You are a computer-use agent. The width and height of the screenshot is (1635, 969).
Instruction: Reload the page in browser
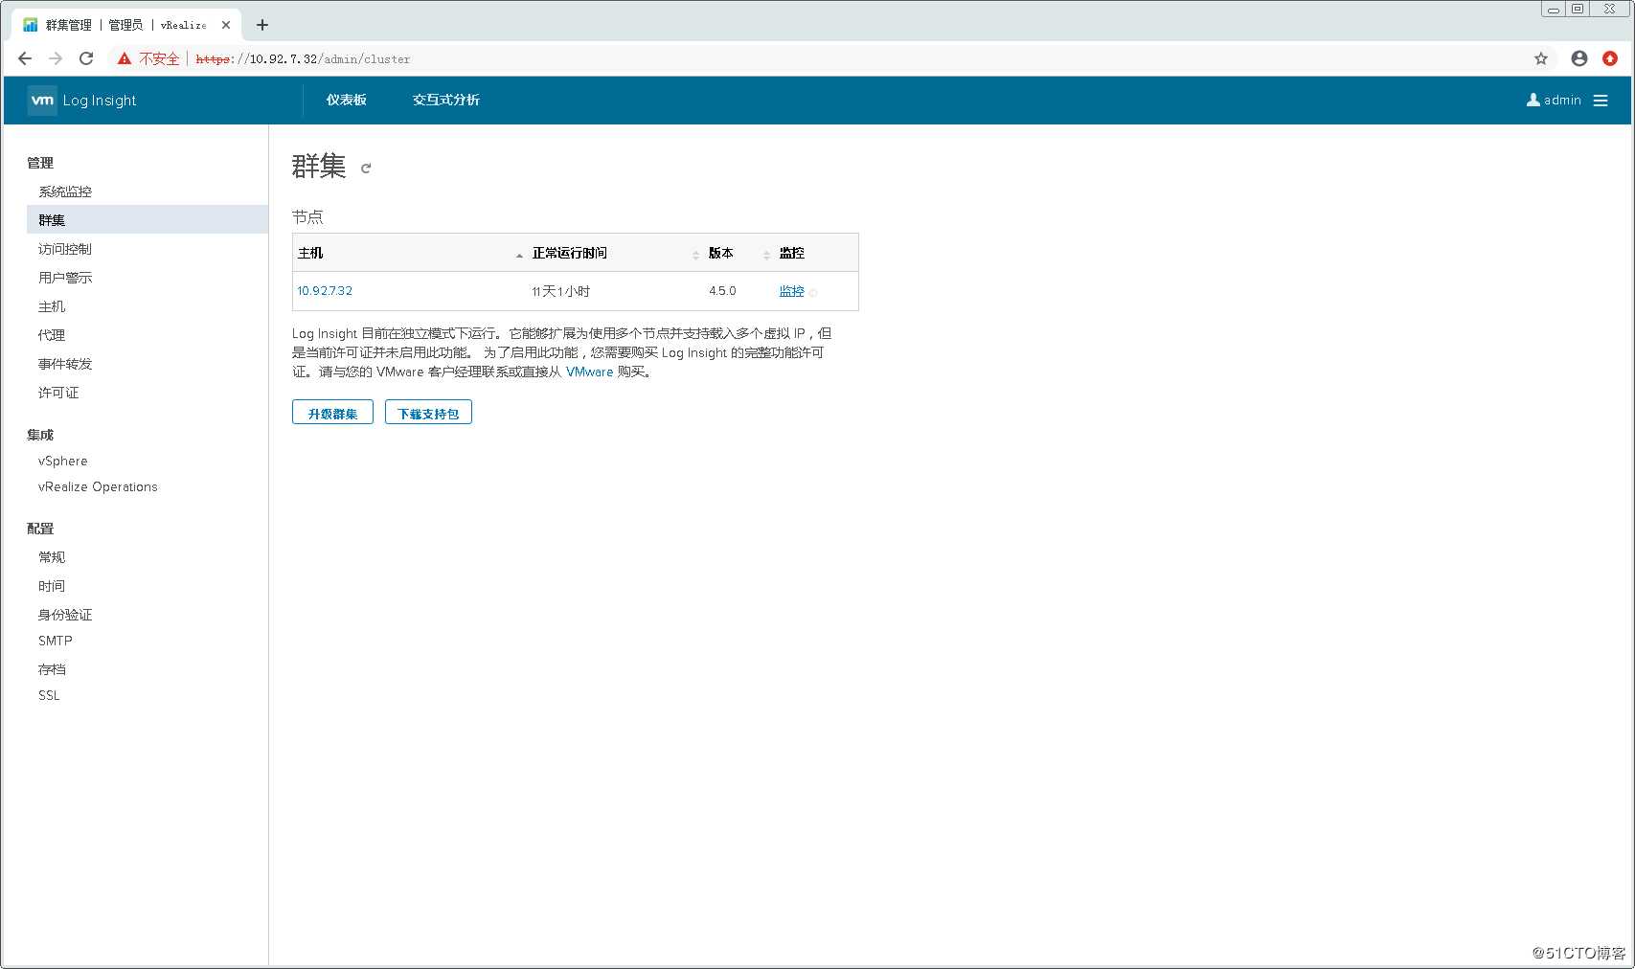coord(86,58)
